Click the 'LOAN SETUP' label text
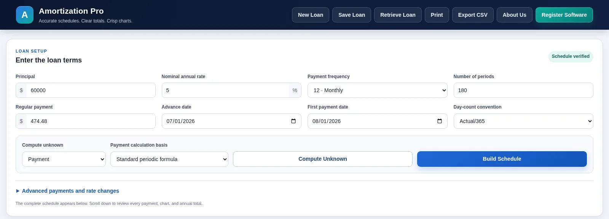This screenshot has height=219, width=609. click(31, 51)
